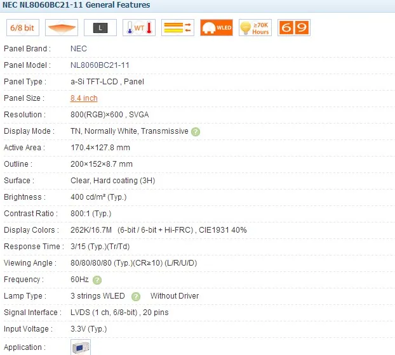This screenshot has height=355, width=395.
Task: Open help icon after 3 strings WLED
Action: (x=136, y=297)
